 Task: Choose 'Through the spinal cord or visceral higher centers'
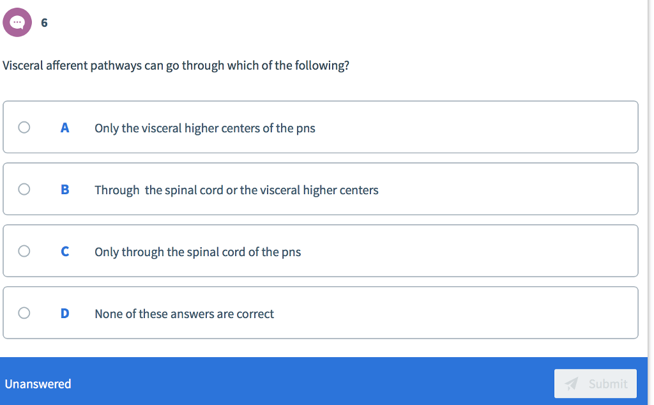pyautogui.click(x=236, y=190)
